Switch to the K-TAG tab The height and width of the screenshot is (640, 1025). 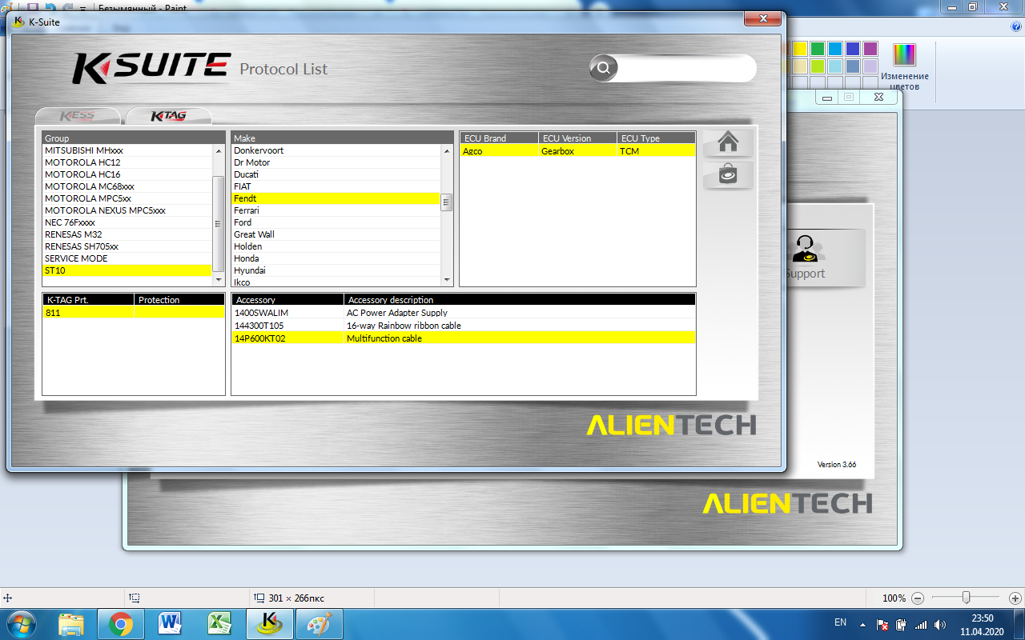[x=169, y=116]
